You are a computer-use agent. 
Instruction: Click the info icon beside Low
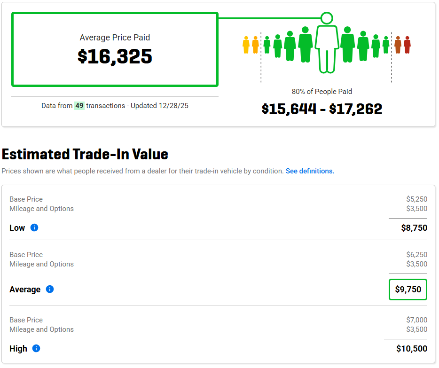[x=34, y=227]
